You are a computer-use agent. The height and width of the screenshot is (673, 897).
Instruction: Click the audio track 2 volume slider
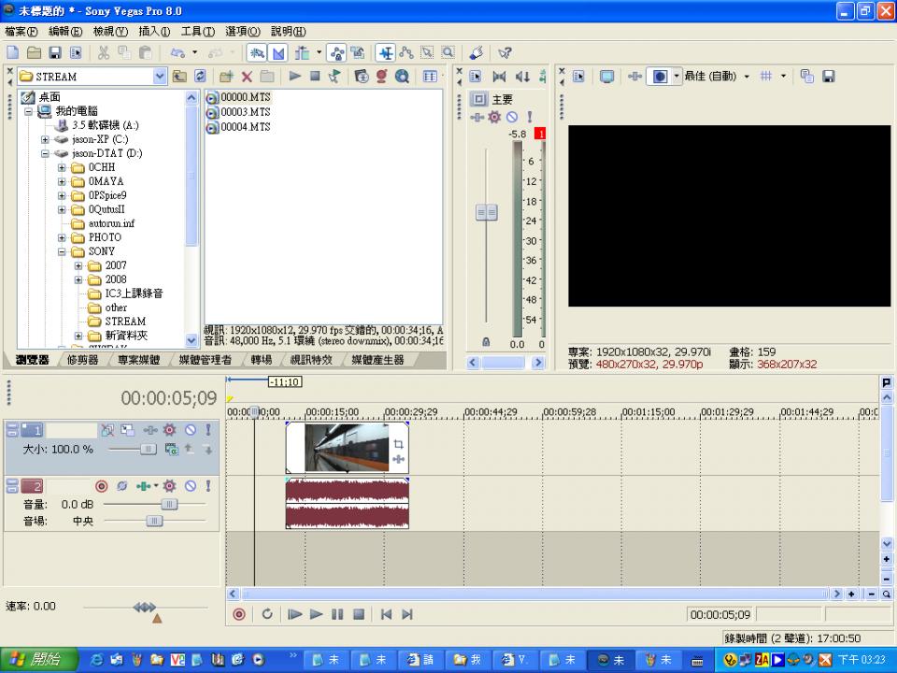pos(169,504)
